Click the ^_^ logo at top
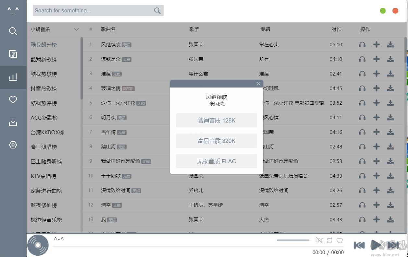The height and width of the screenshot is (257, 408). [13, 10]
